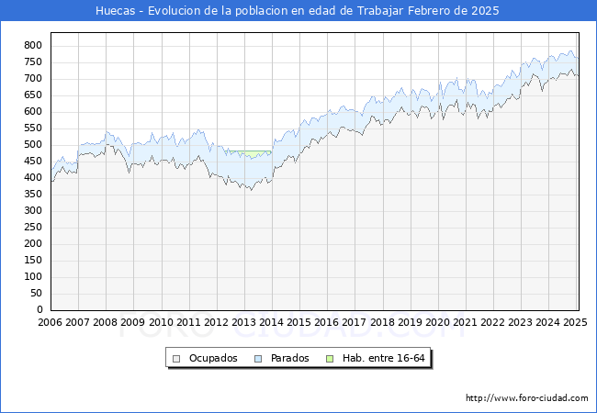597x413 pixels.
Task: Click the 2016 x-axis year label
Action: pyautogui.click(x=326, y=322)
